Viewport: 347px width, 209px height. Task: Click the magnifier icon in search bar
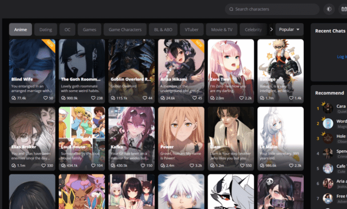tap(231, 9)
